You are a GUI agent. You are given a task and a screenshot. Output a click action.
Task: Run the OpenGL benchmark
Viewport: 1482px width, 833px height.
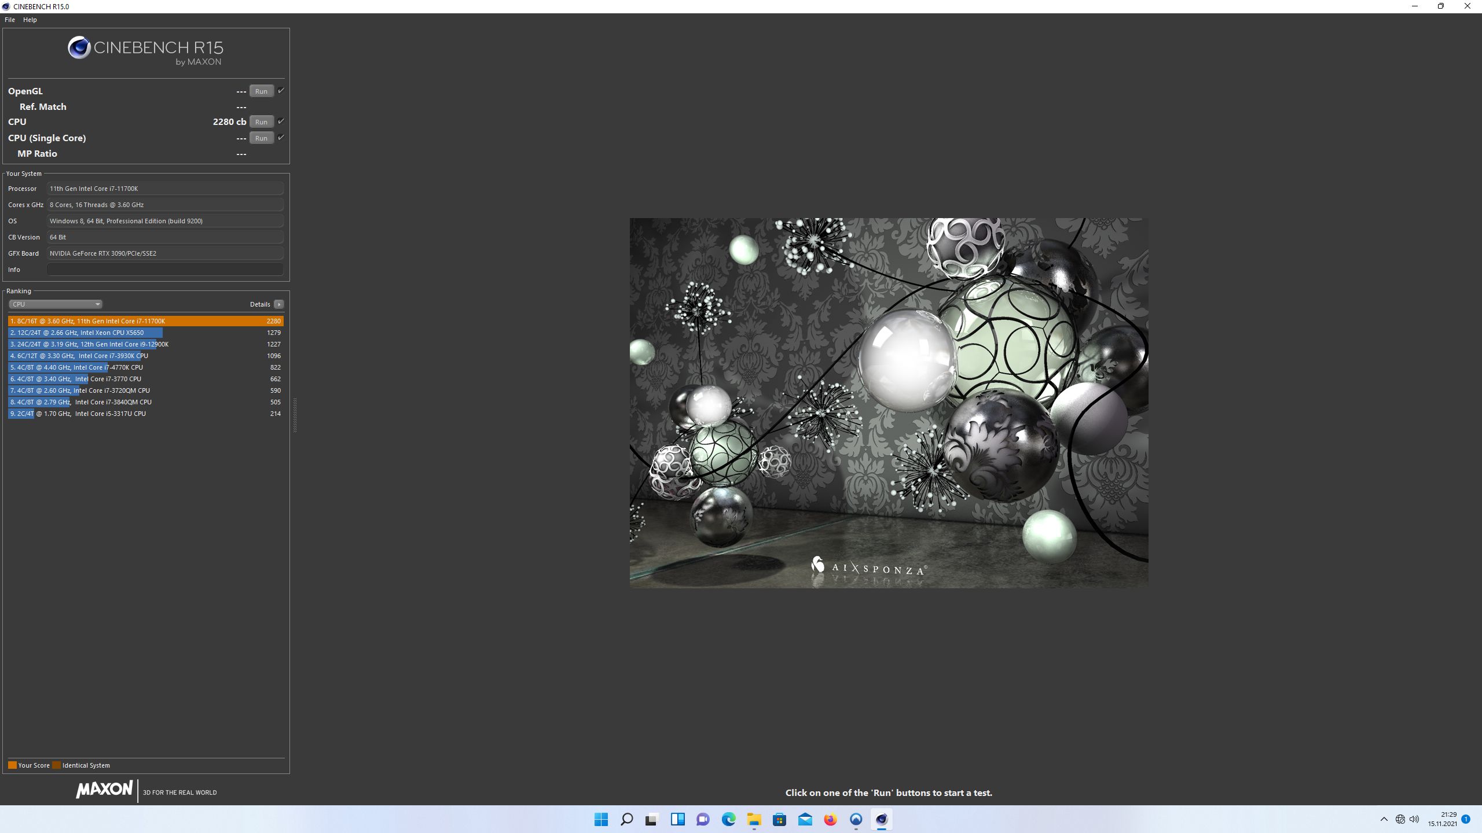261,91
